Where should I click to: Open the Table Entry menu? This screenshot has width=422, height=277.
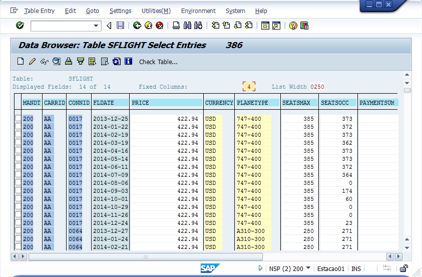[39, 11]
